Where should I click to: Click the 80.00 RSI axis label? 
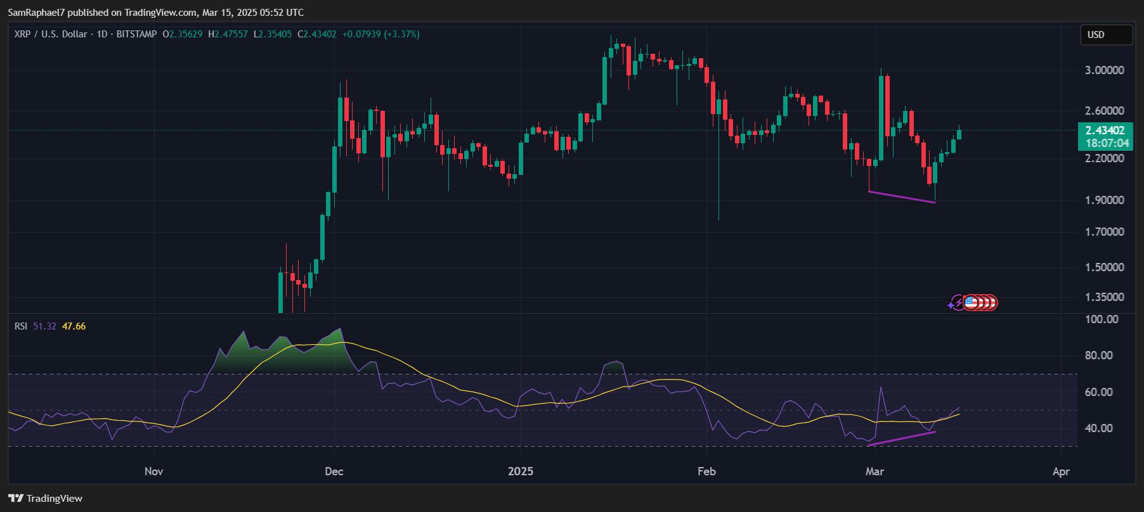(x=1099, y=355)
